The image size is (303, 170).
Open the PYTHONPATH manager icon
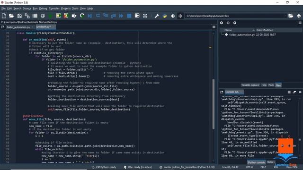(x=165, y=16)
